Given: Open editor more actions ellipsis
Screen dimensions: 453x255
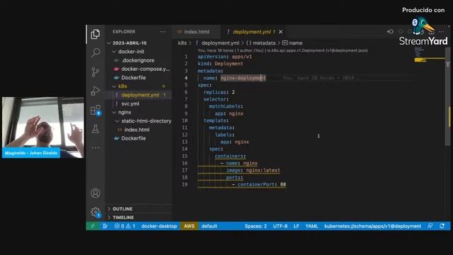Looking at the screenshot, I should point(442,31).
